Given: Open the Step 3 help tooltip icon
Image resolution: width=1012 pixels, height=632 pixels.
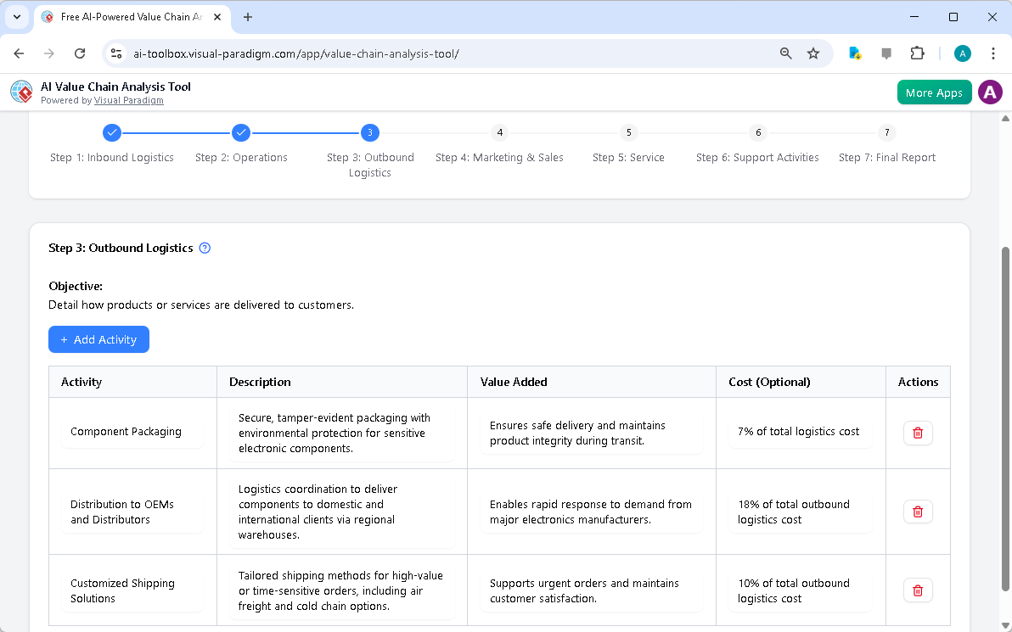Looking at the screenshot, I should pyautogui.click(x=205, y=248).
